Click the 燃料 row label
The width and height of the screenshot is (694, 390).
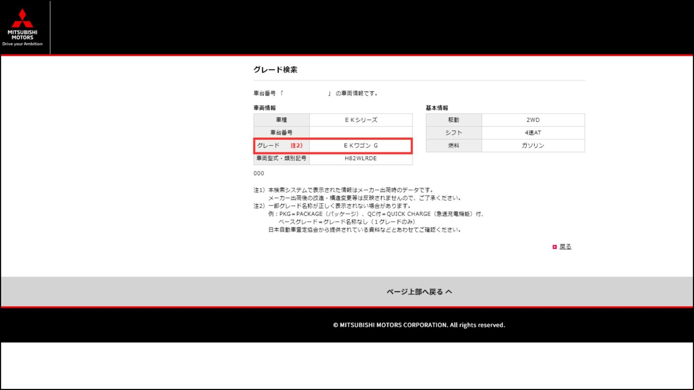tap(454, 145)
